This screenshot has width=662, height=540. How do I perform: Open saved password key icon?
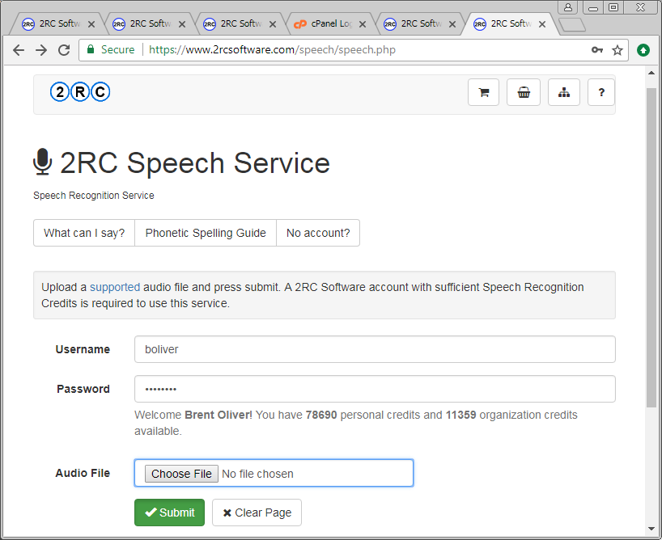point(597,50)
